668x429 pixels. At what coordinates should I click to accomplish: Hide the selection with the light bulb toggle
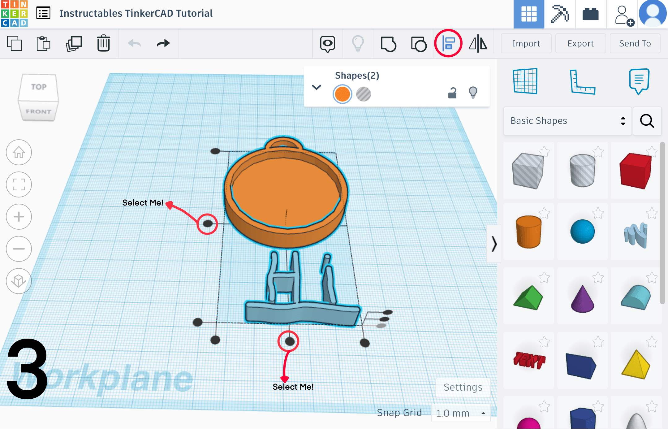tap(473, 92)
